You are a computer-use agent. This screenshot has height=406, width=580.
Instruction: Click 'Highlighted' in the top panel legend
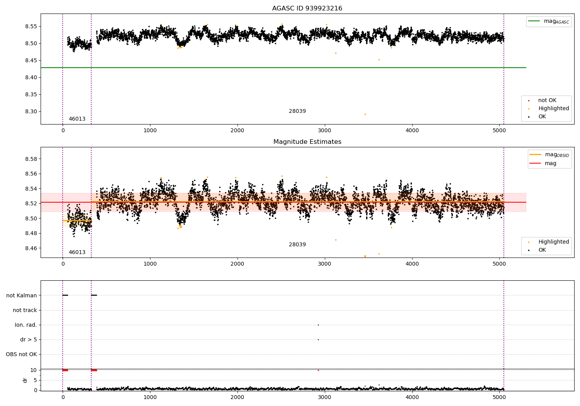[x=553, y=109]
